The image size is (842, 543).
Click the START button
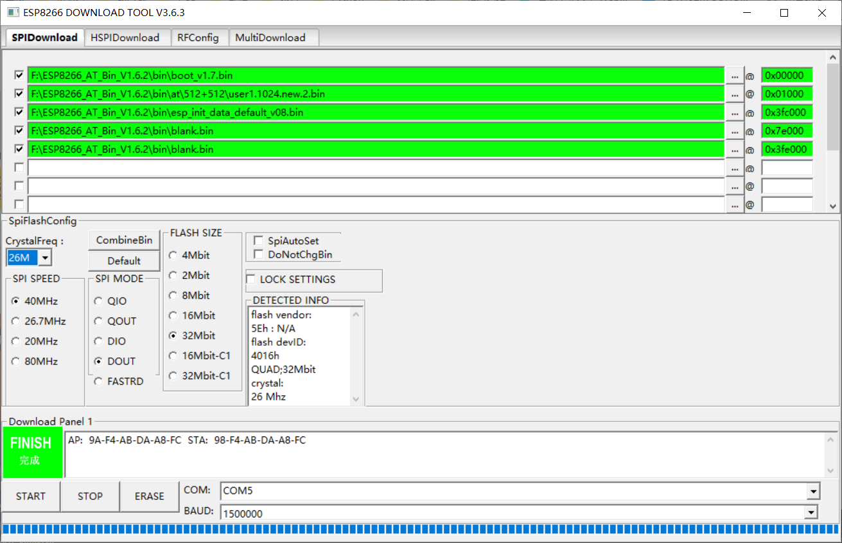(x=31, y=496)
